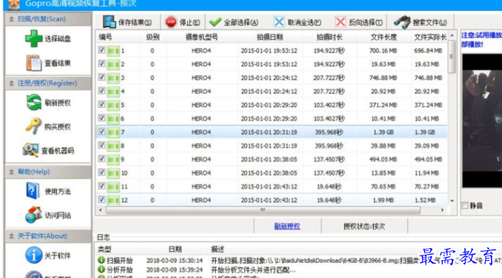Click video file icon in row 9

(113, 159)
